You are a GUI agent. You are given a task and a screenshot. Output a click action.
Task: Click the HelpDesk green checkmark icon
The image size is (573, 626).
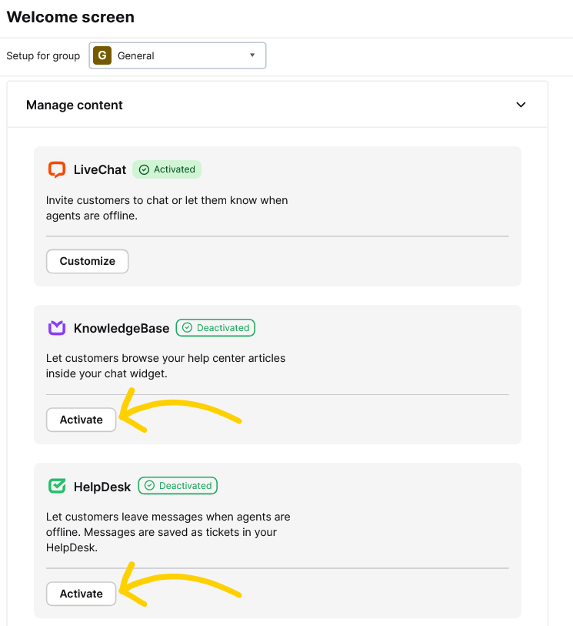(57, 486)
